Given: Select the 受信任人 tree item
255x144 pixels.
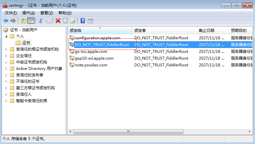Looking at the screenshot, I should 24,94.
